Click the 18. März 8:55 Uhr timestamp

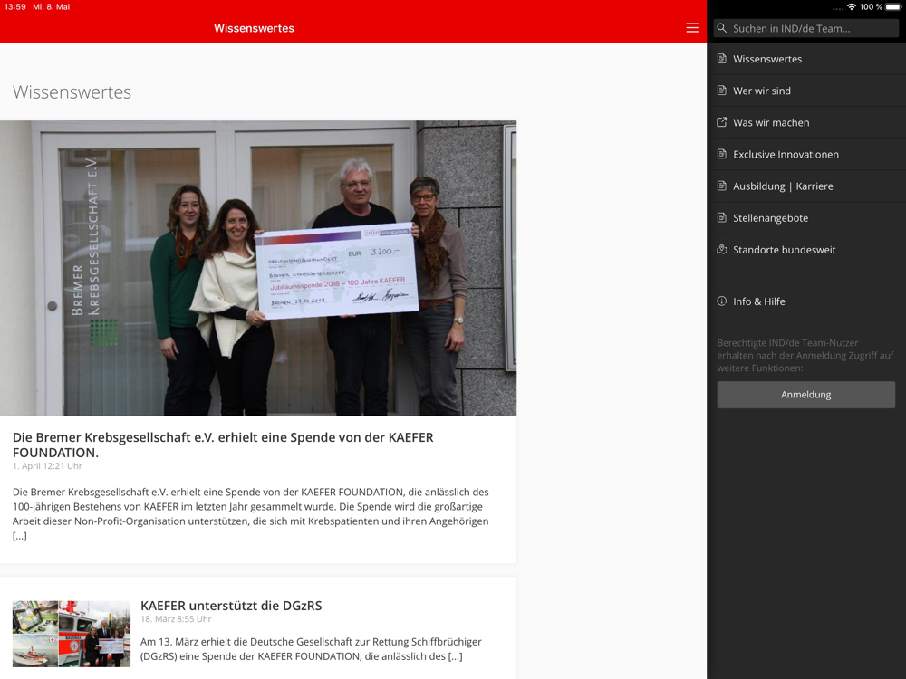pos(177,619)
